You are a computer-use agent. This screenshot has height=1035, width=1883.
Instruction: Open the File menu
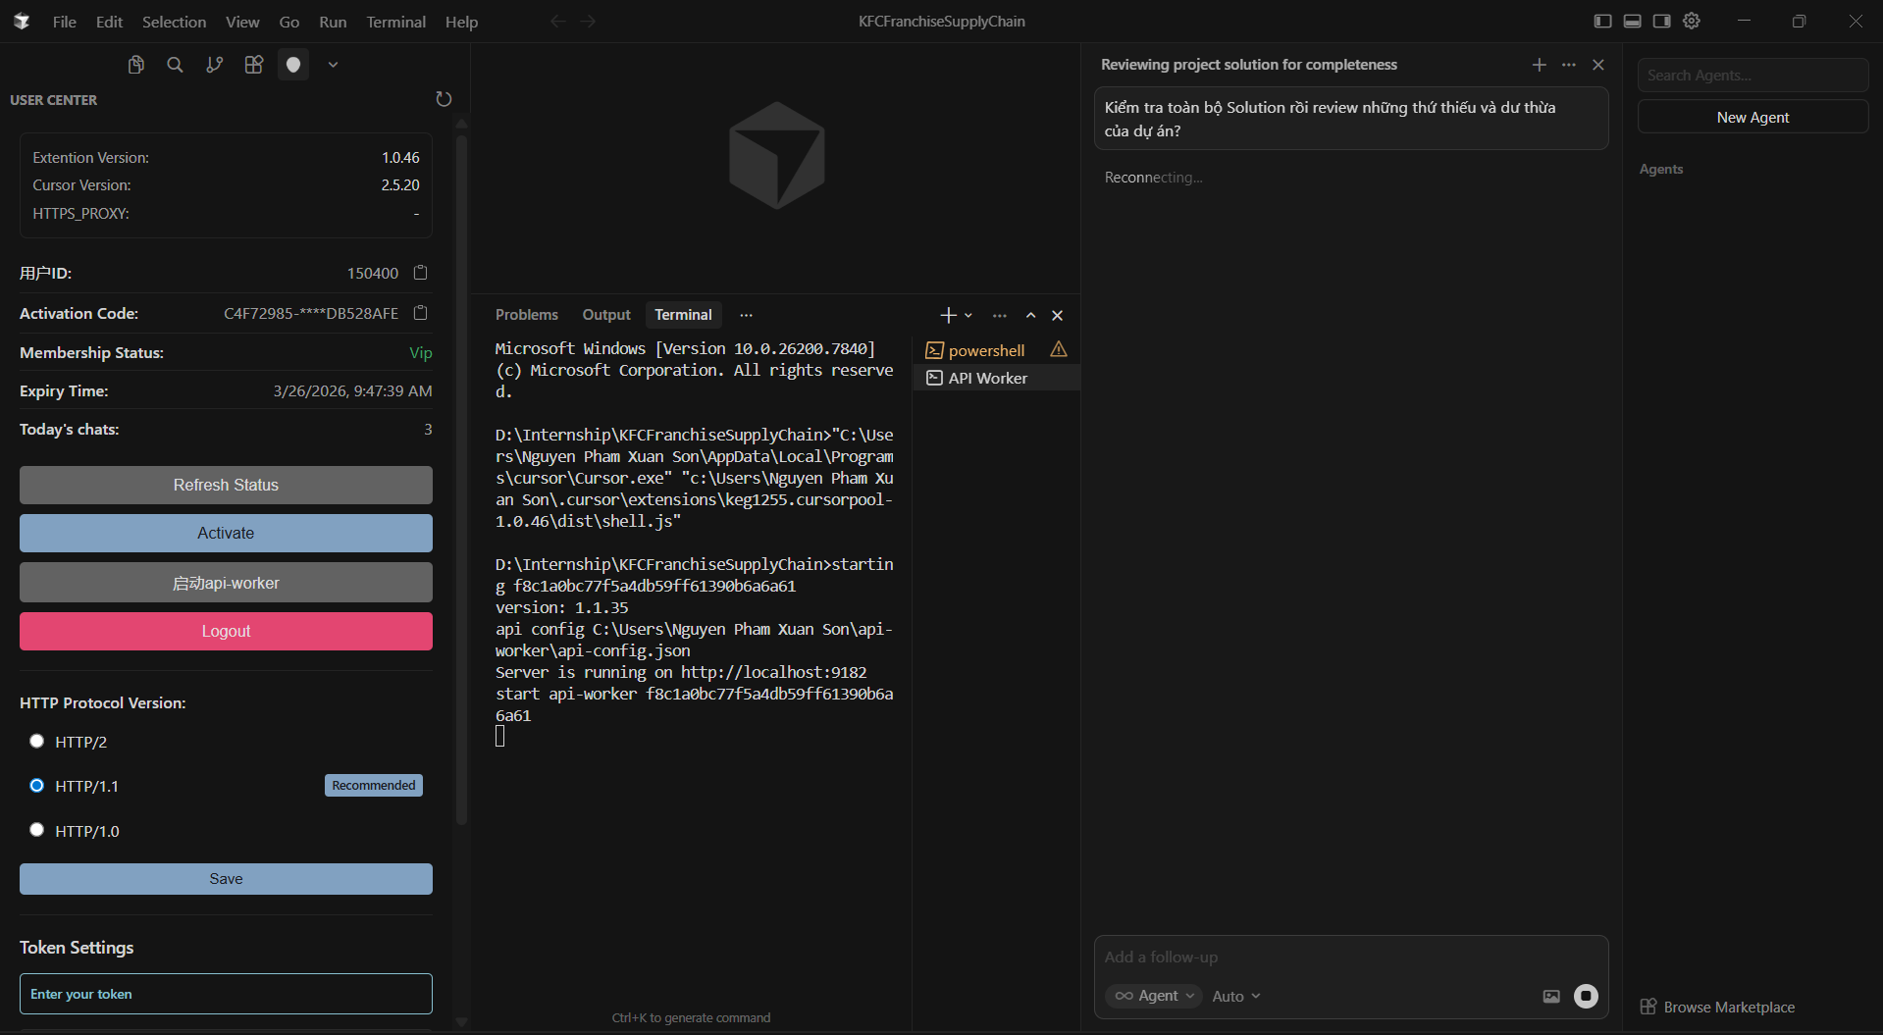tap(65, 22)
